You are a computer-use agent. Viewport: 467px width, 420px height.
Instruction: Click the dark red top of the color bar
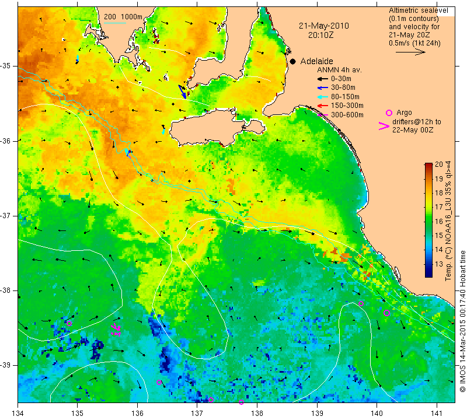428,166
